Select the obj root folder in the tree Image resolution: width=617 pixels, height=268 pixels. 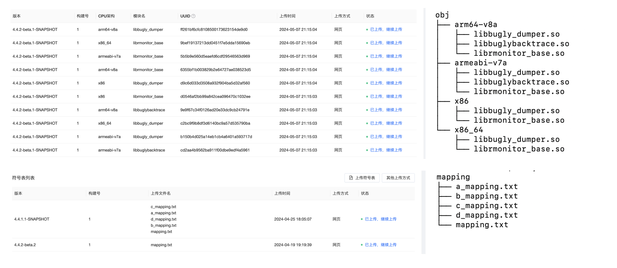pyautogui.click(x=442, y=15)
